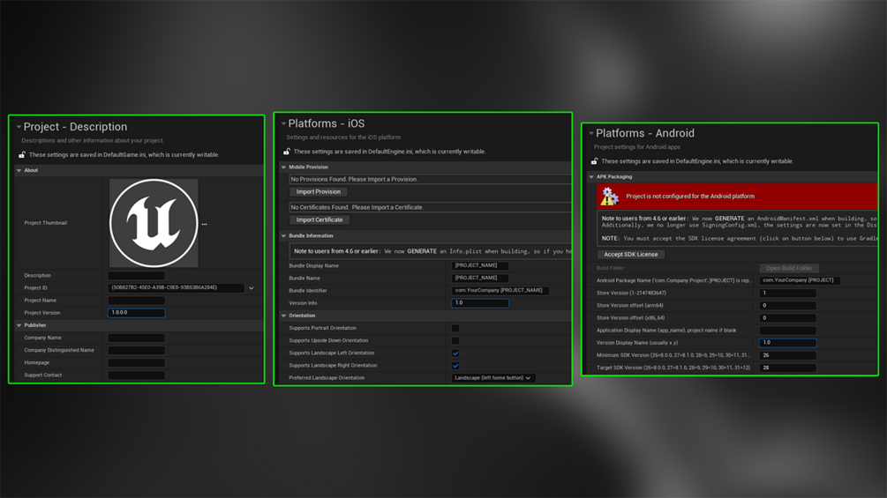This screenshot has height=498, width=887.
Task: Click the Homepage input field
Action: pos(136,363)
